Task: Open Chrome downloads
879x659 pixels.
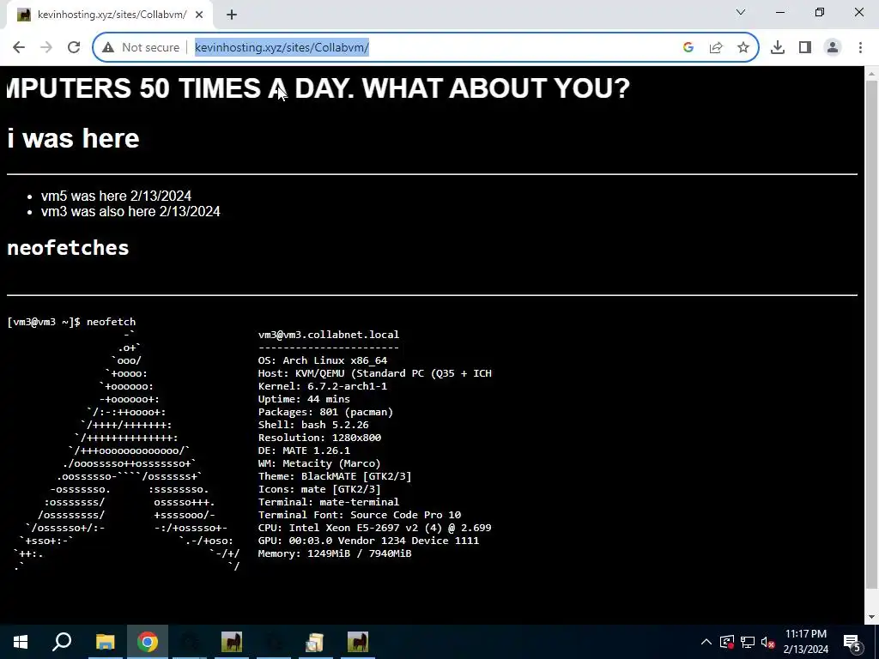Action: [x=778, y=48]
